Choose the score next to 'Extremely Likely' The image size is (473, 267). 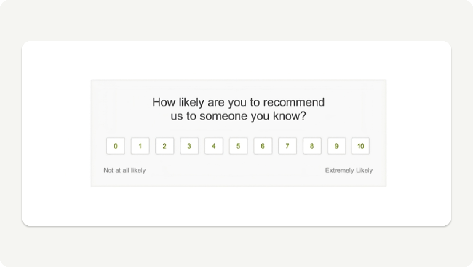[361, 146]
